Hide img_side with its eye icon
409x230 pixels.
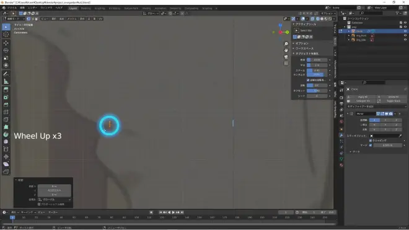405,40
